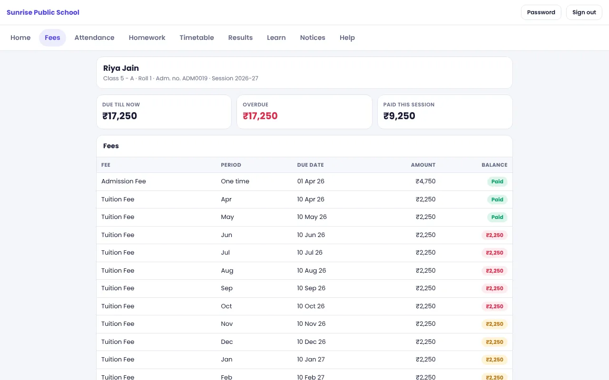Click the Oct tuition balance badge
609x380 pixels.
494,306
